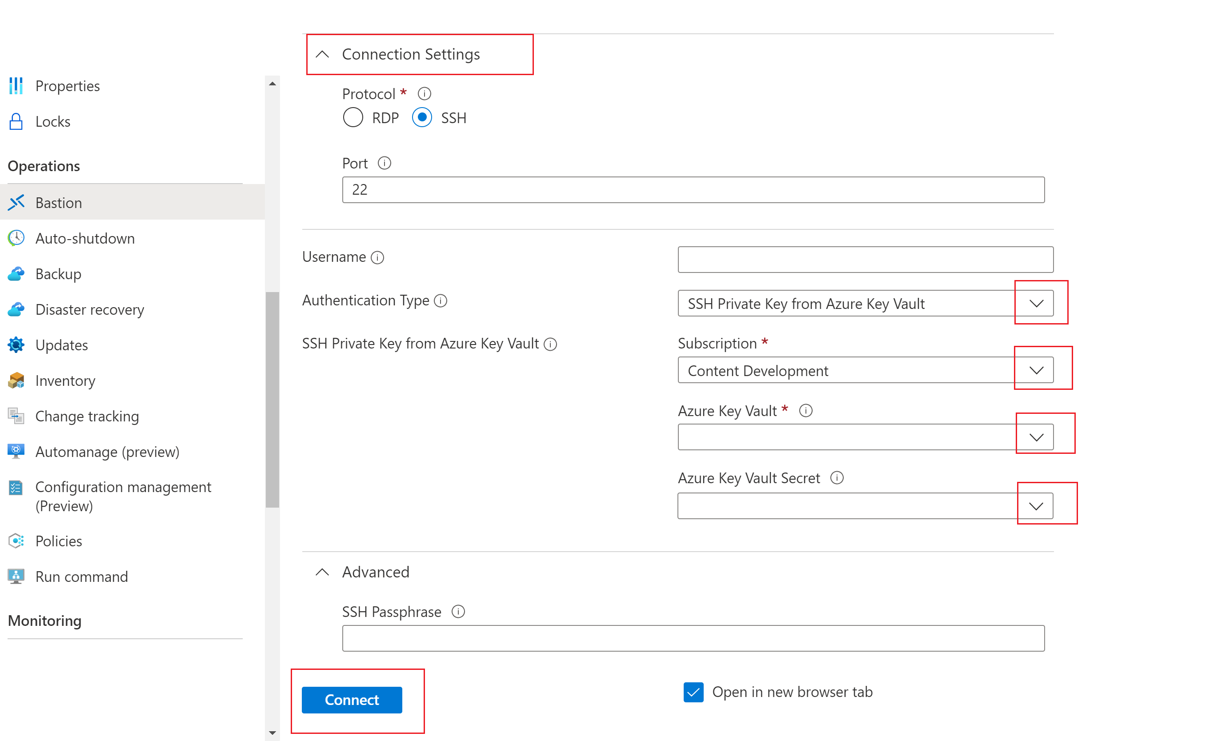Viewport: 1226px width, 741px height.
Task: Click the Inventory icon in Operations sidebar
Action: [x=16, y=381]
